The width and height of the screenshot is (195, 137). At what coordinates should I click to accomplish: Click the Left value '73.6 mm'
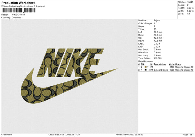pos(158,32)
